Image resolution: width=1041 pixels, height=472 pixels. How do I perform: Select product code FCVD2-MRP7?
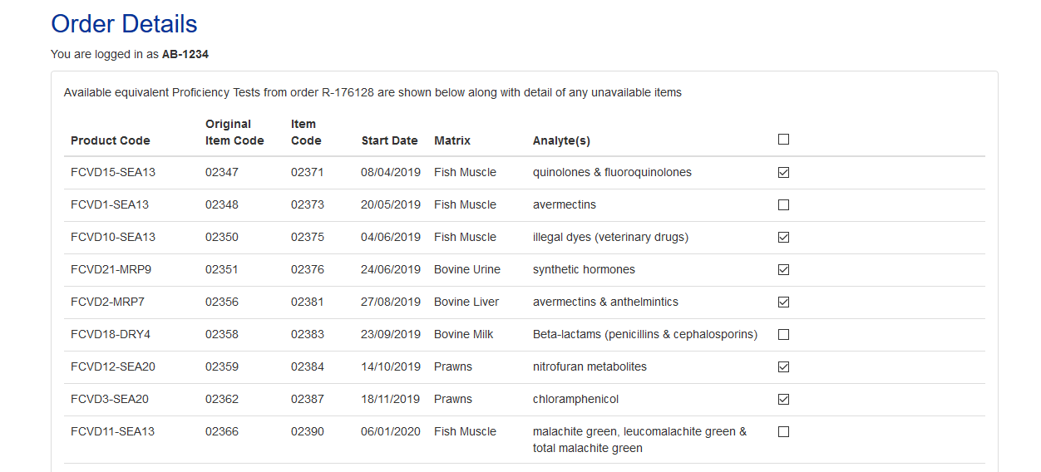107,302
